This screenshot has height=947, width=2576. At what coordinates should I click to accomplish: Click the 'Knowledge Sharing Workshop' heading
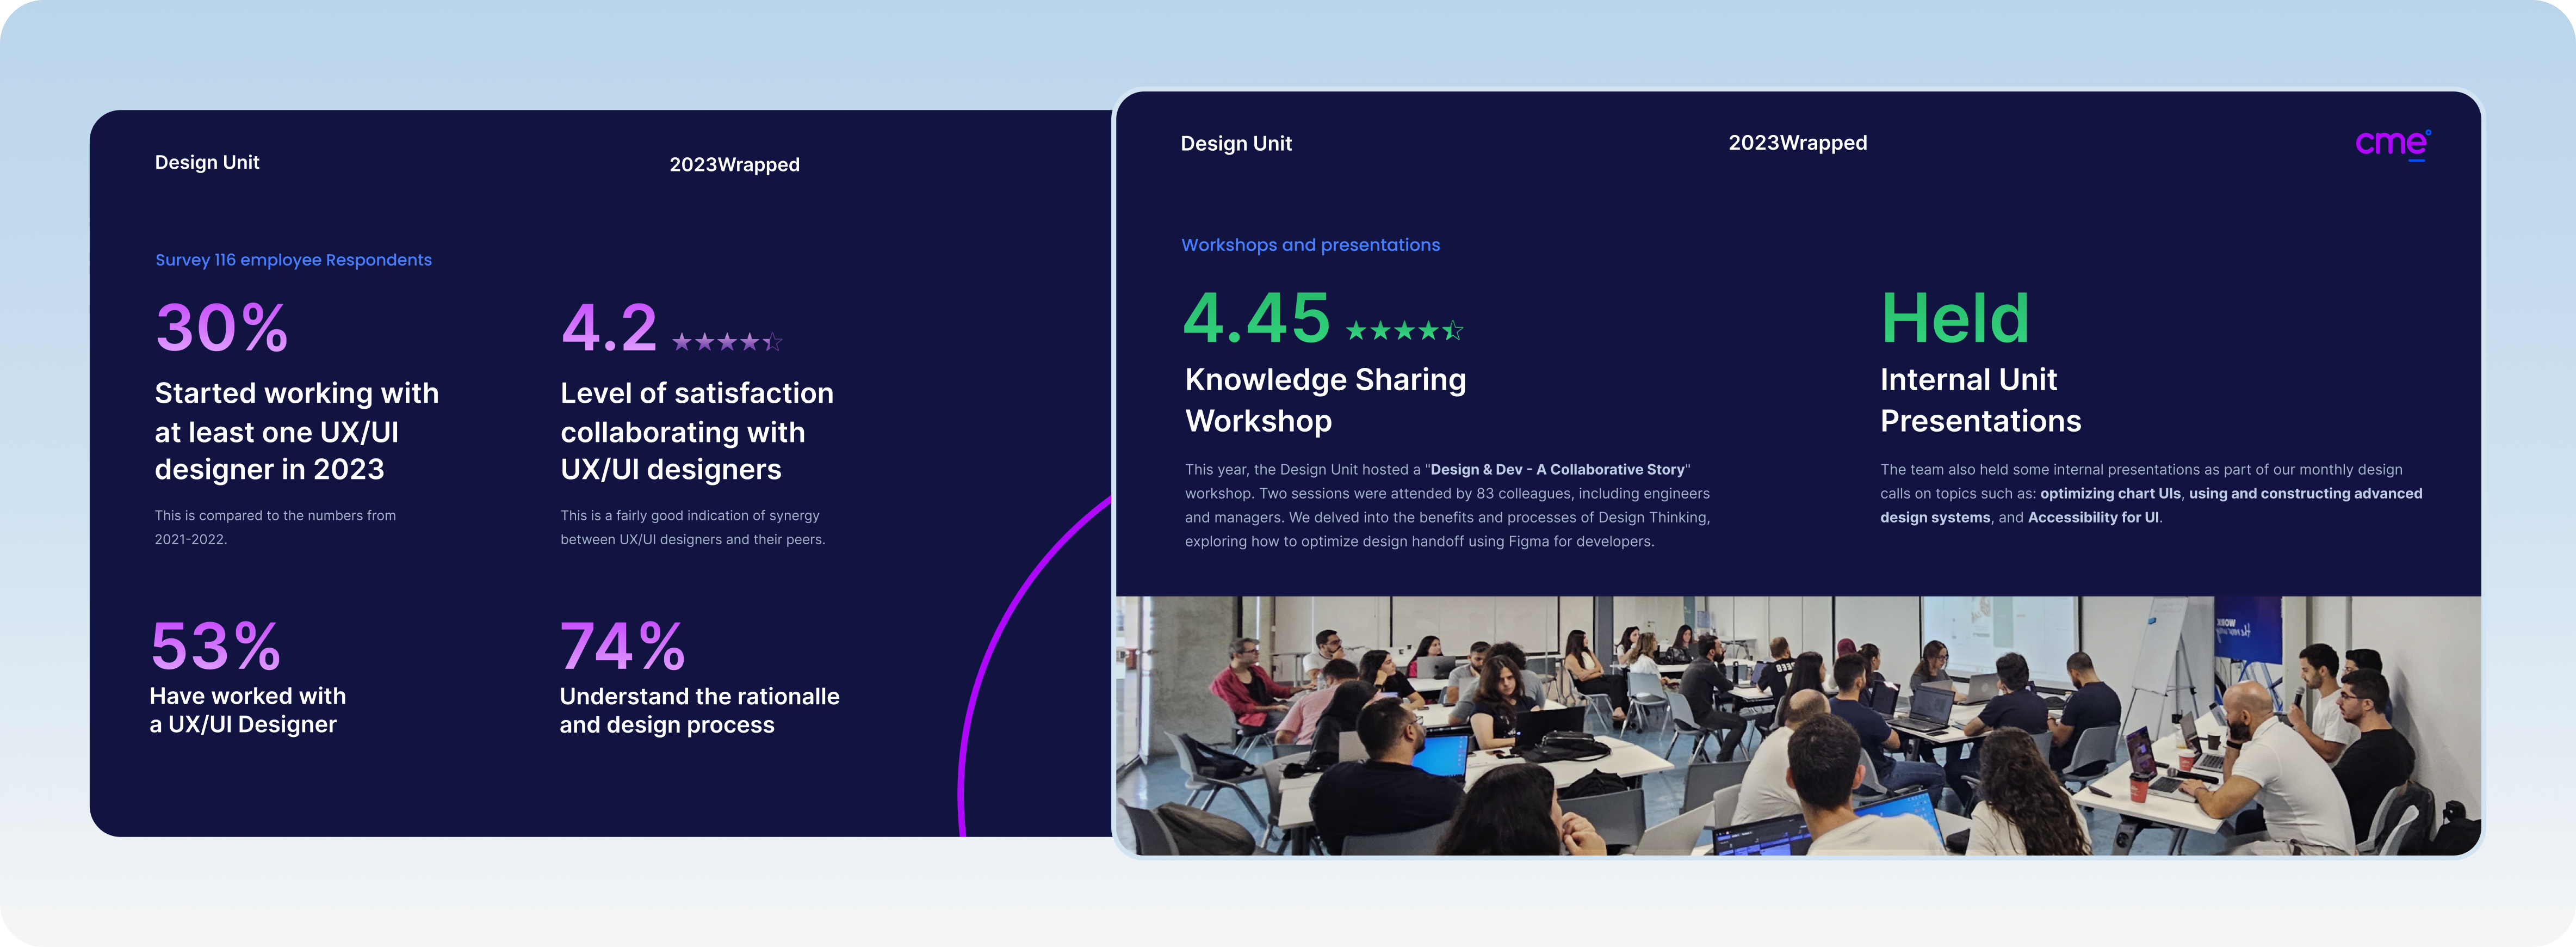click(x=1325, y=401)
